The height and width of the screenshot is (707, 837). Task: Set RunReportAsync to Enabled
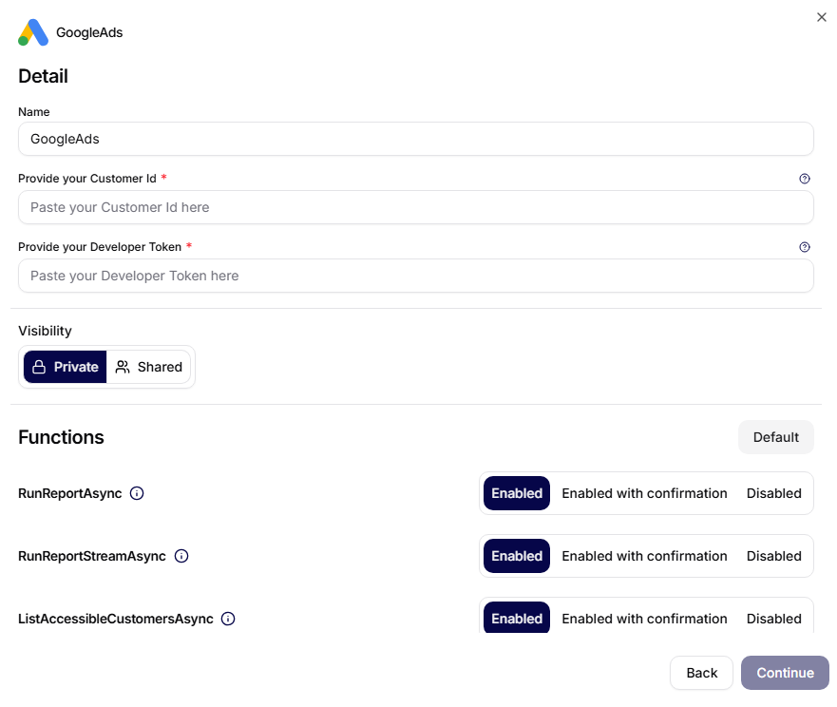click(517, 493)
